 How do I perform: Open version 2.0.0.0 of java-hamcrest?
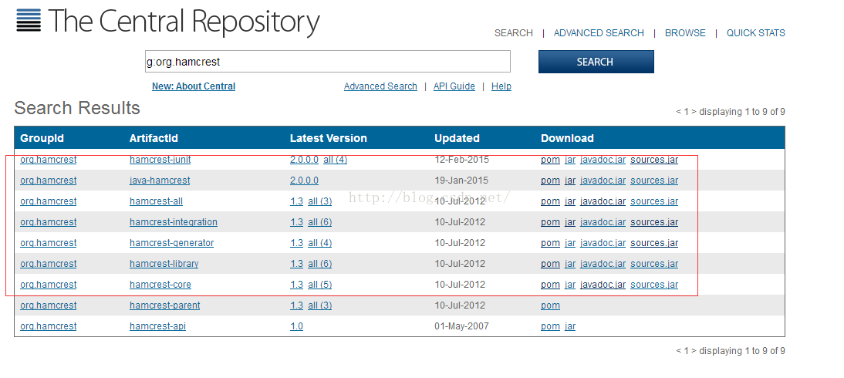point(304,181)
